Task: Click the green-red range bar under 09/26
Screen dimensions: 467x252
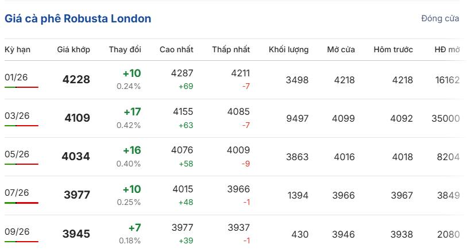Action: pos(21,241)
